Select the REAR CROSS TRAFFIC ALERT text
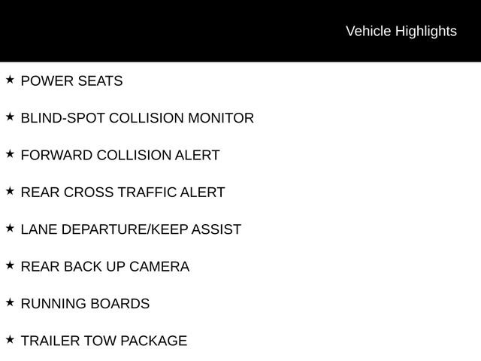 (123, 193)
